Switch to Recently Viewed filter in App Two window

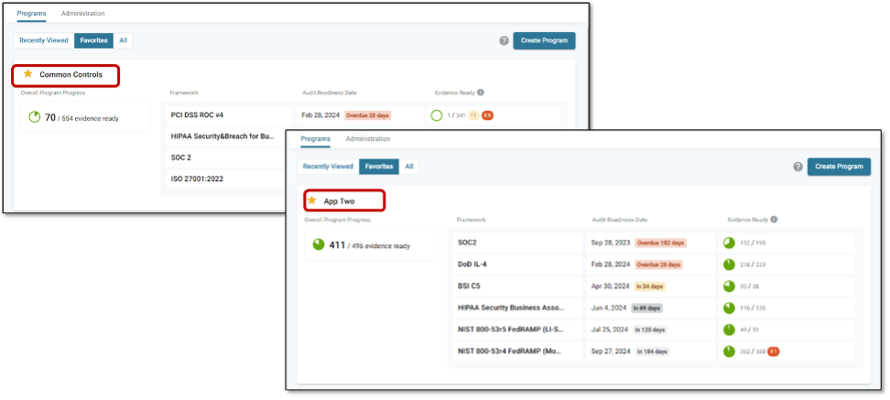click(328, 167)
